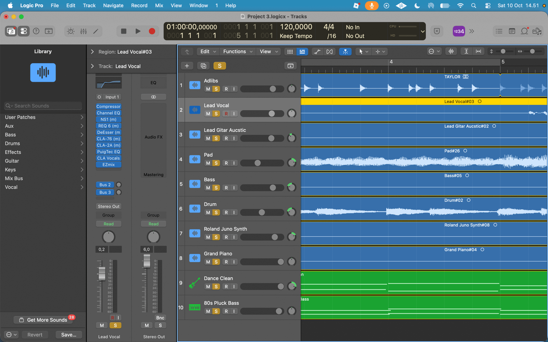The width and height of the screenshot is (548, 342).
Task: Click the Save... button in Library
Action: (x=68, y=334)
